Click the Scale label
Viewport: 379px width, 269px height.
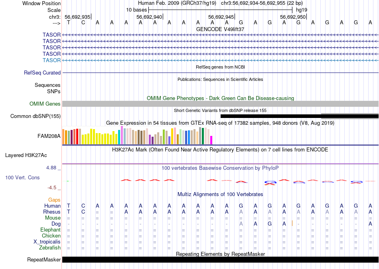54,10
